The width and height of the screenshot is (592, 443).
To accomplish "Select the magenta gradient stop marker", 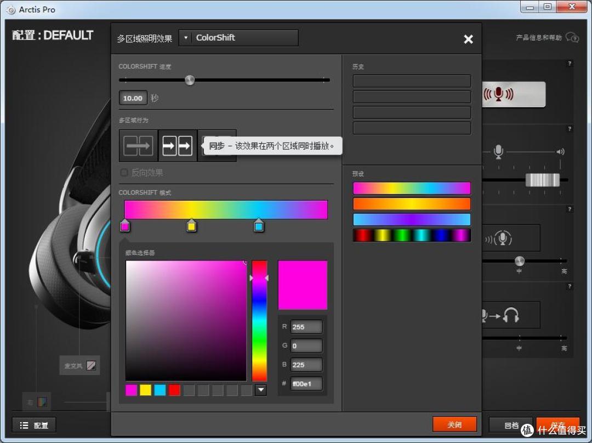I will [124, 225].
